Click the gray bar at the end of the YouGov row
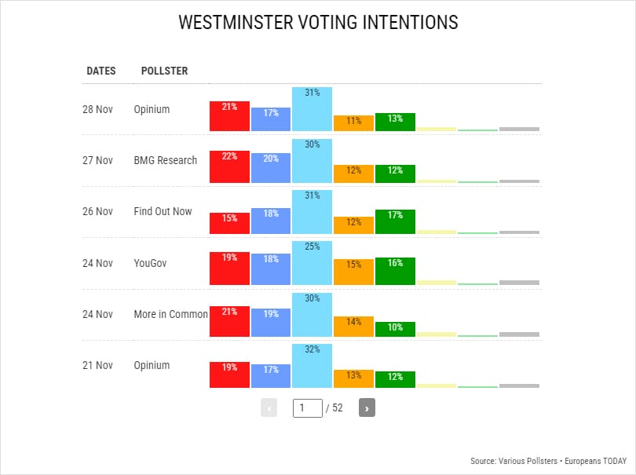This screenshot has width=636, height=475. point(518,283)
